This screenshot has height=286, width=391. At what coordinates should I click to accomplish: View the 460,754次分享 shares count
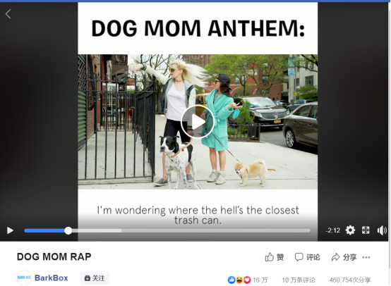tap(350, 280)
